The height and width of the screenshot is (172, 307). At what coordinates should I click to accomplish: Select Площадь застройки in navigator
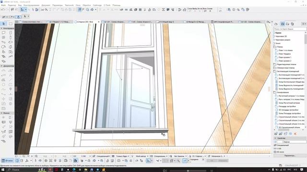[287, 107]
